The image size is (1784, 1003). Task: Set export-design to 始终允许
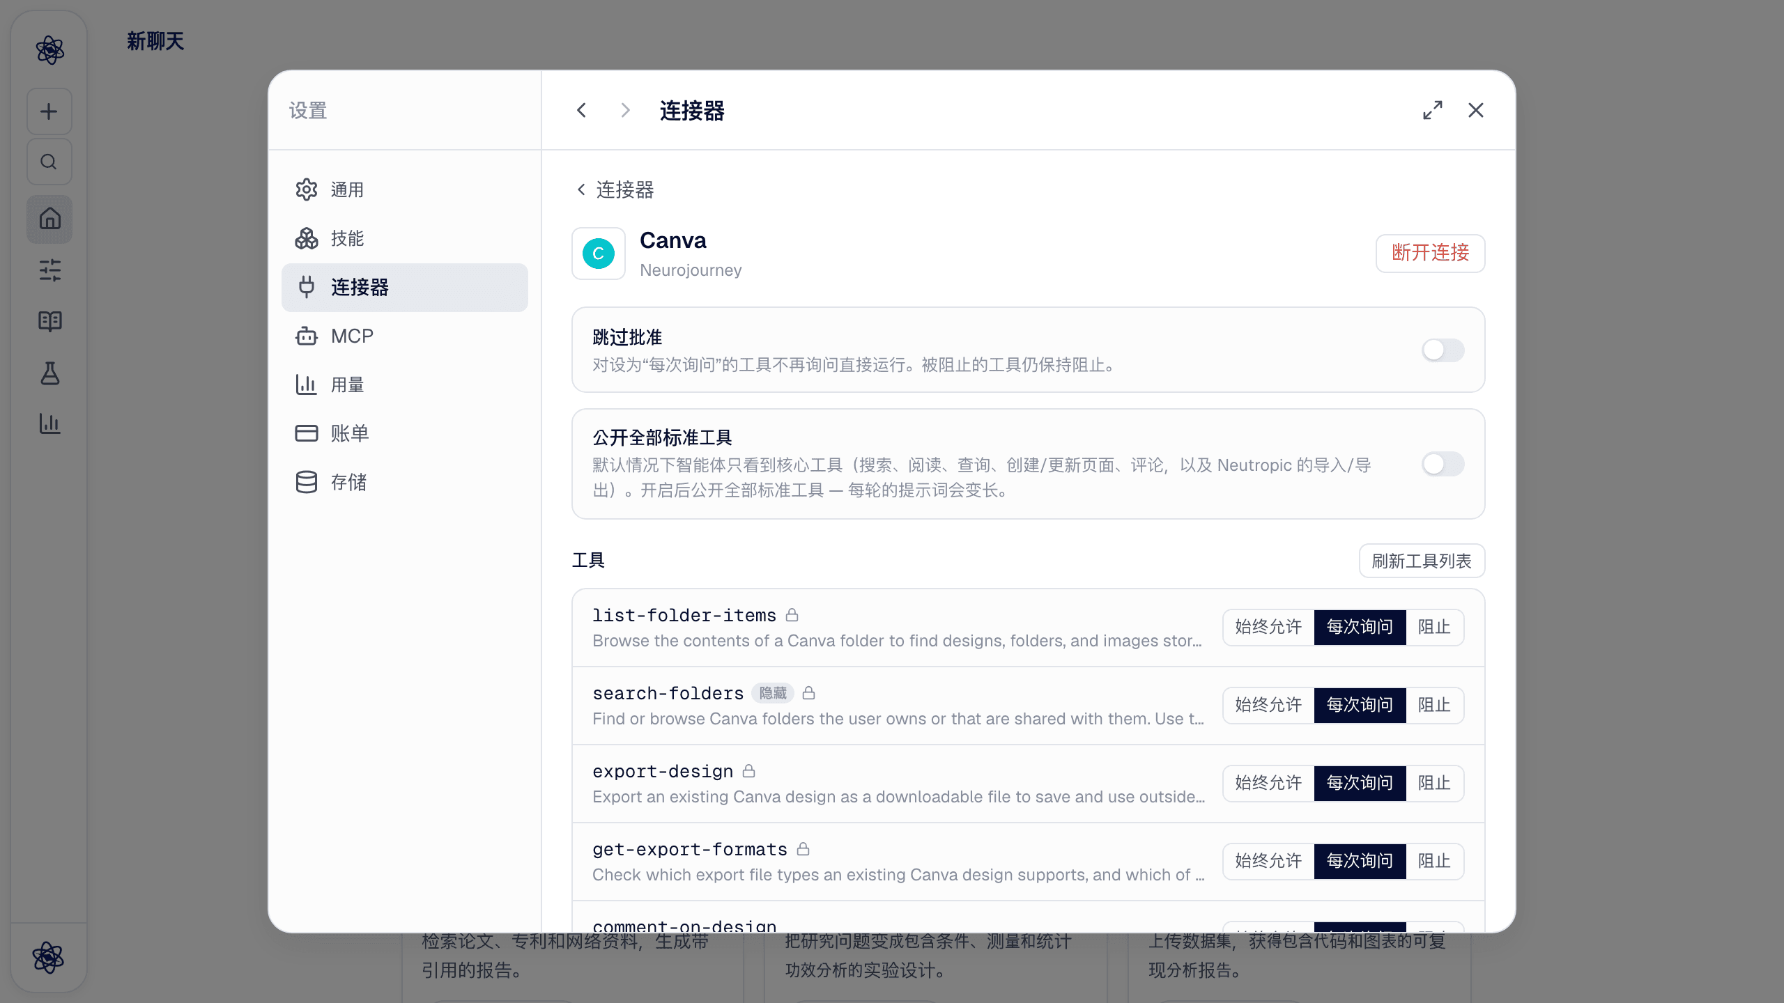(1268, 783)
